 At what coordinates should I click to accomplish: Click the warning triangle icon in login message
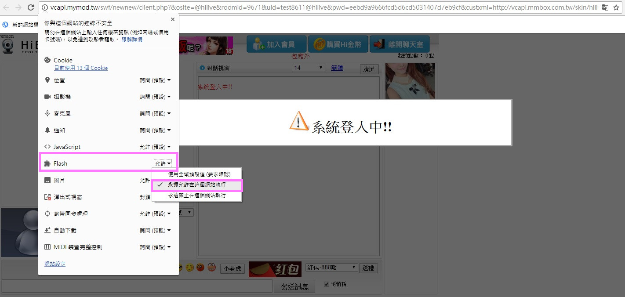(299, 121)
